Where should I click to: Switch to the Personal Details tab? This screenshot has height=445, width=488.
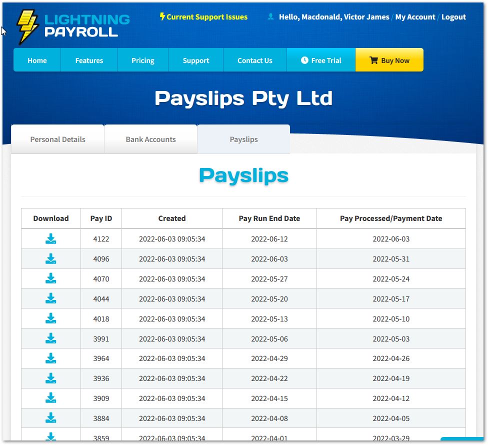point(57,139)
